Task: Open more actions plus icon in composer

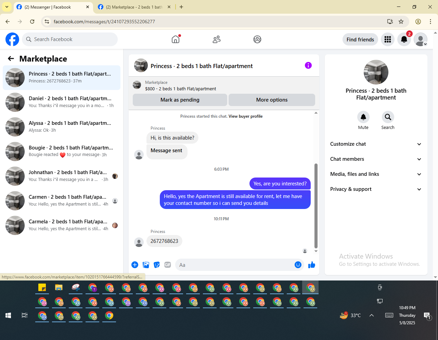Action: [x=135, y=265]
